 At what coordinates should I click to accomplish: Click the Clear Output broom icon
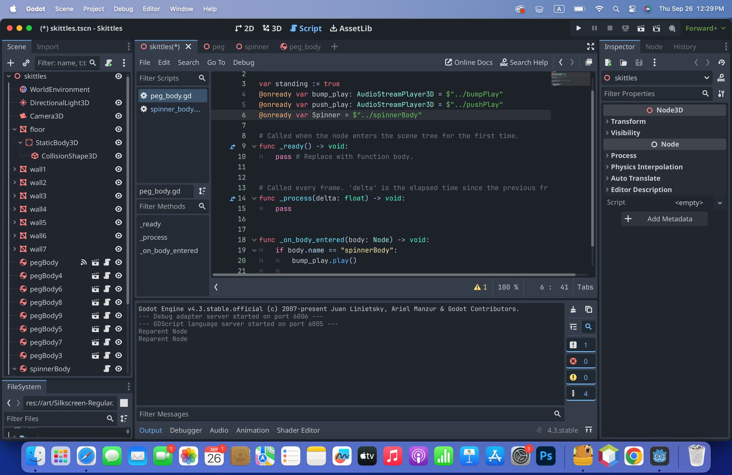573,309
